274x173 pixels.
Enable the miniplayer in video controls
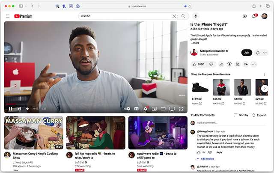[154, 109]
